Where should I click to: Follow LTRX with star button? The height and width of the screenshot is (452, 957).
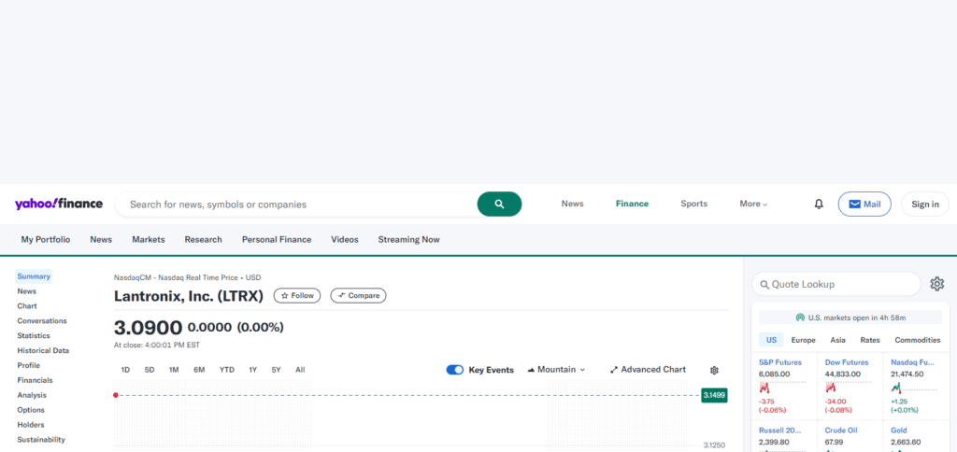tap(296, 296)
